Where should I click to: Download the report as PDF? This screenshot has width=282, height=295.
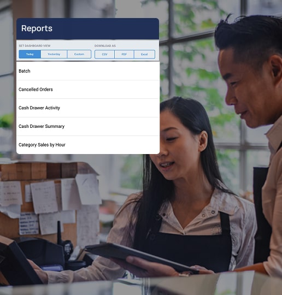(124, 55)
